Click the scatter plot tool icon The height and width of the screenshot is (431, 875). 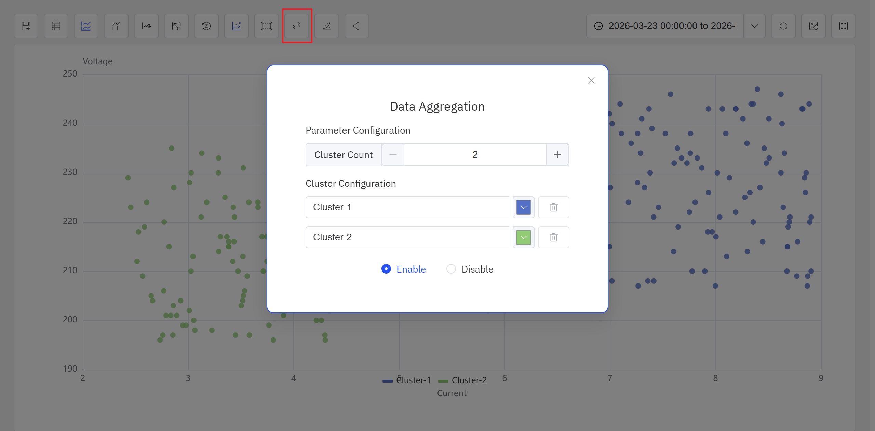pyautogui.click(x=236, y=26)
